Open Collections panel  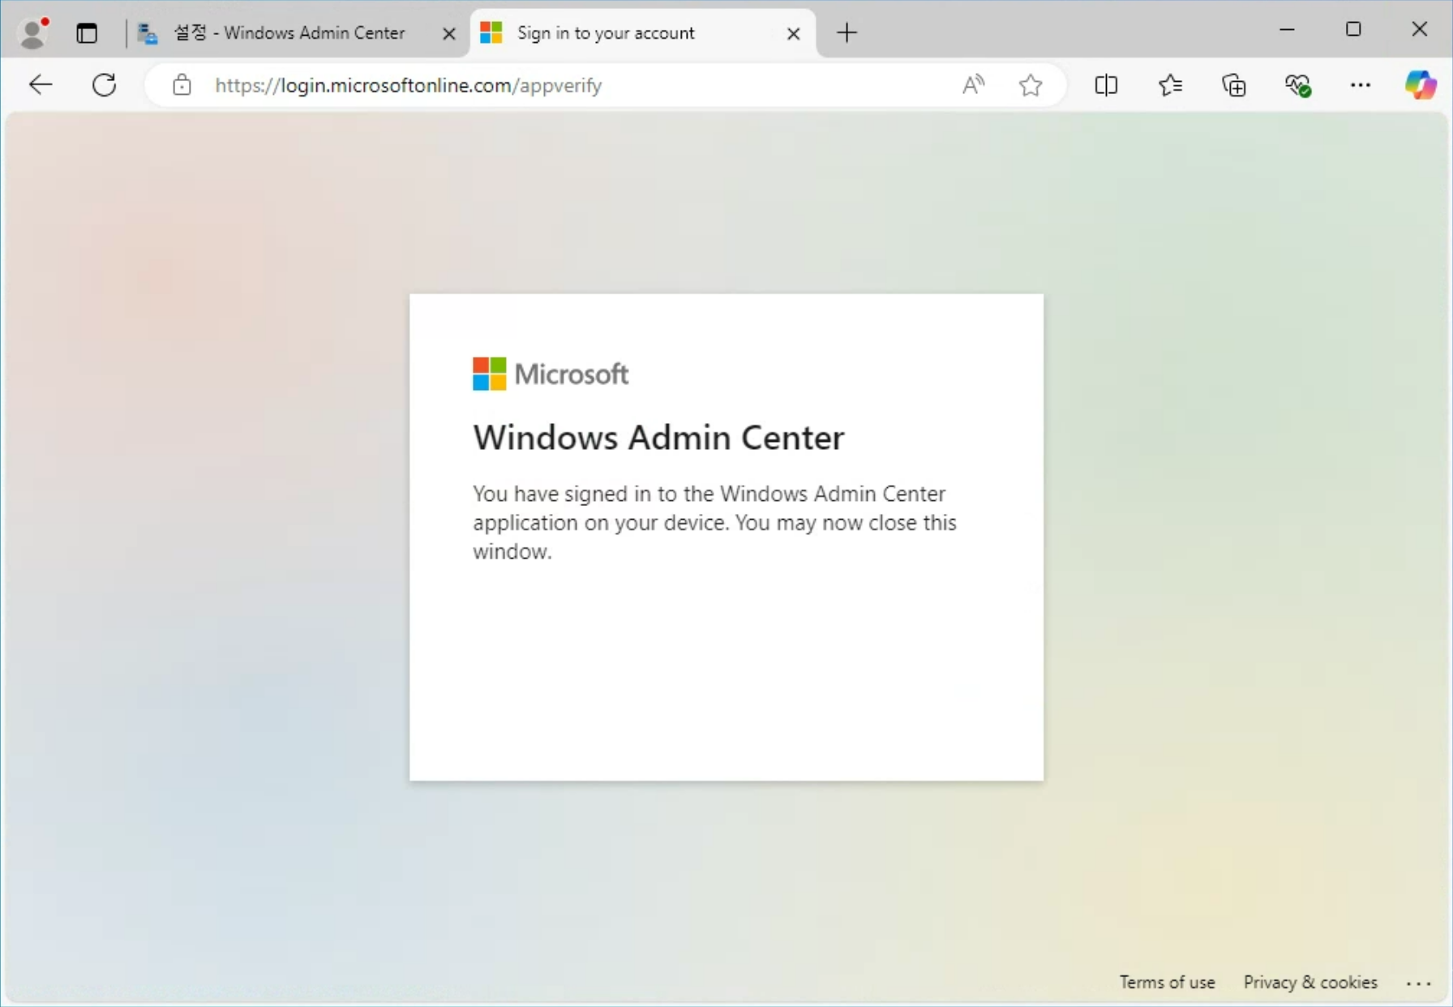point(1233,84)
